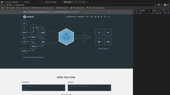This screenshot has height=95, width=170.
Task: Open the console context "top" dropdown
Action: pos(145,13)
